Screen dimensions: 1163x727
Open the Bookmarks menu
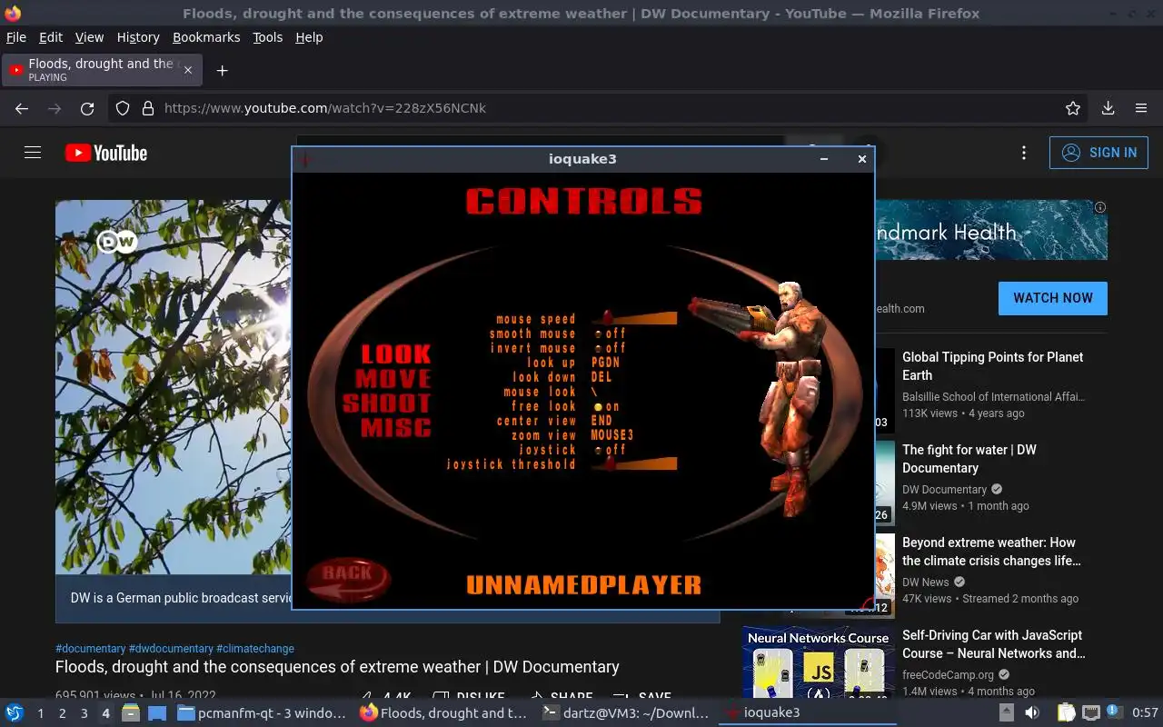pyautogui.click(x=206, y=37)
